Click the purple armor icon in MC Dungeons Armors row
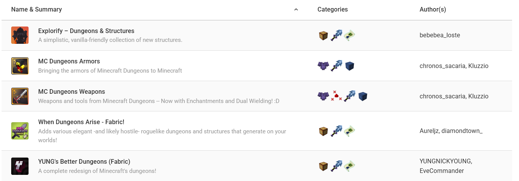The image size is (519, 181). click(323, 66)
